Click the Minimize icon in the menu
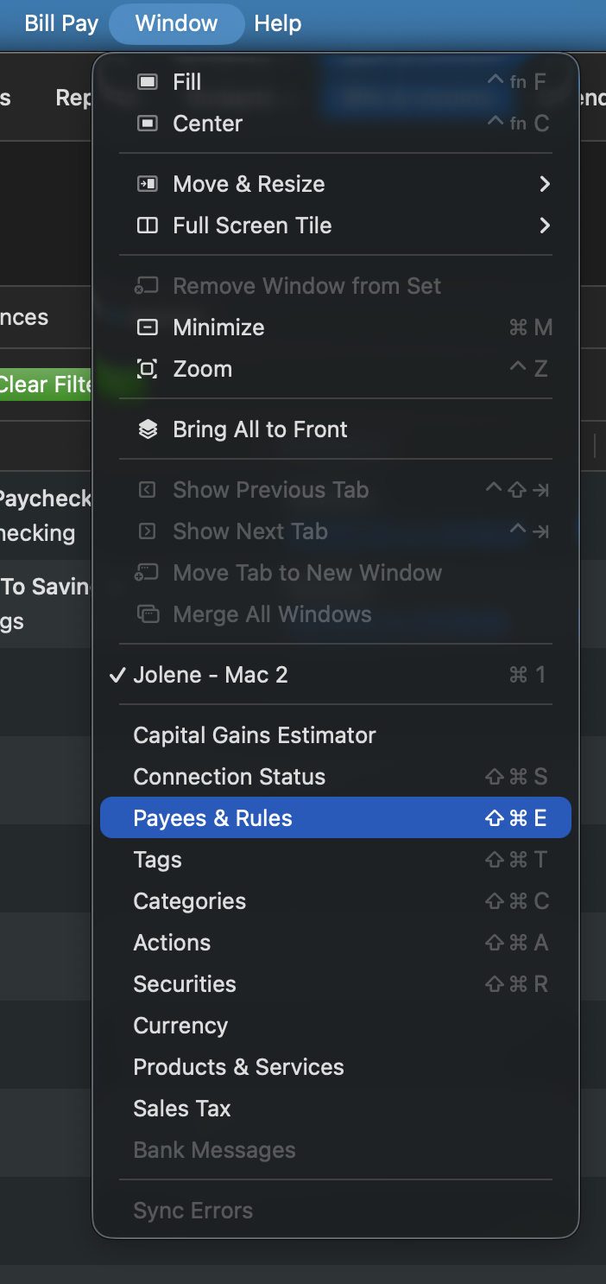The image size is (606, 1284). pyautogui.click(x=148, y=327)
